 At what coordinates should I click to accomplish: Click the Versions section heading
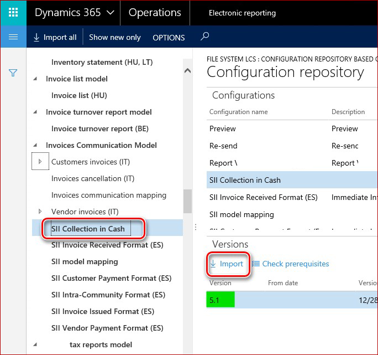click(230, 244)
